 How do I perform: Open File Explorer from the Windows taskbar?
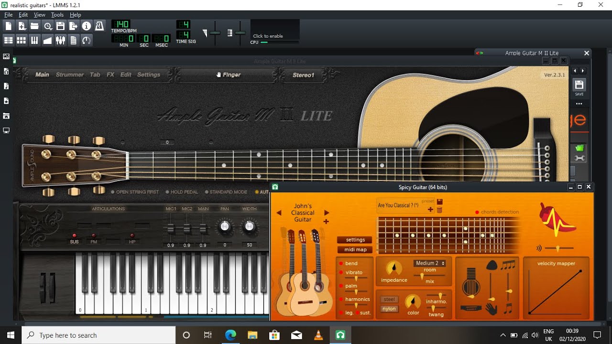(x=252, y=335)
